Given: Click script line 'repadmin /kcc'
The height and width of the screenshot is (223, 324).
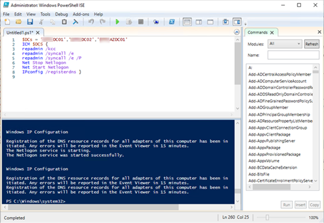Looking at the screenshot, I should (39, 49).
